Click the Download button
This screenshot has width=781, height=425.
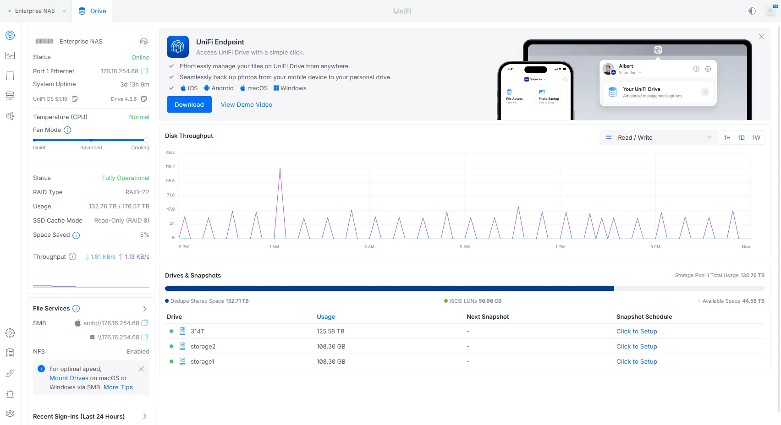pos(189,104)
